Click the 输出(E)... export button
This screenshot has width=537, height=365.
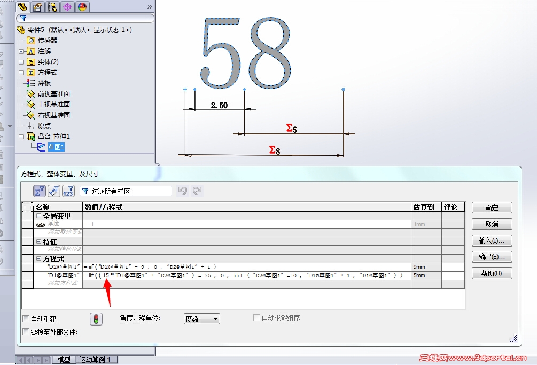coord(492,257)
